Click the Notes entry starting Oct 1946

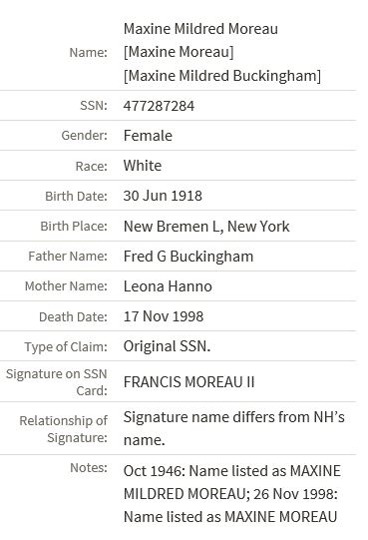click(232, 494)
